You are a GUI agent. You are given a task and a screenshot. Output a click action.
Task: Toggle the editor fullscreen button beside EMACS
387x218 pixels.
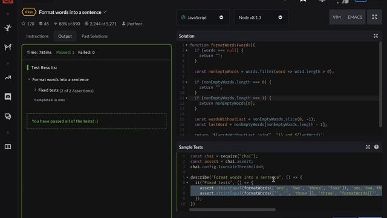tap(374, 17)
